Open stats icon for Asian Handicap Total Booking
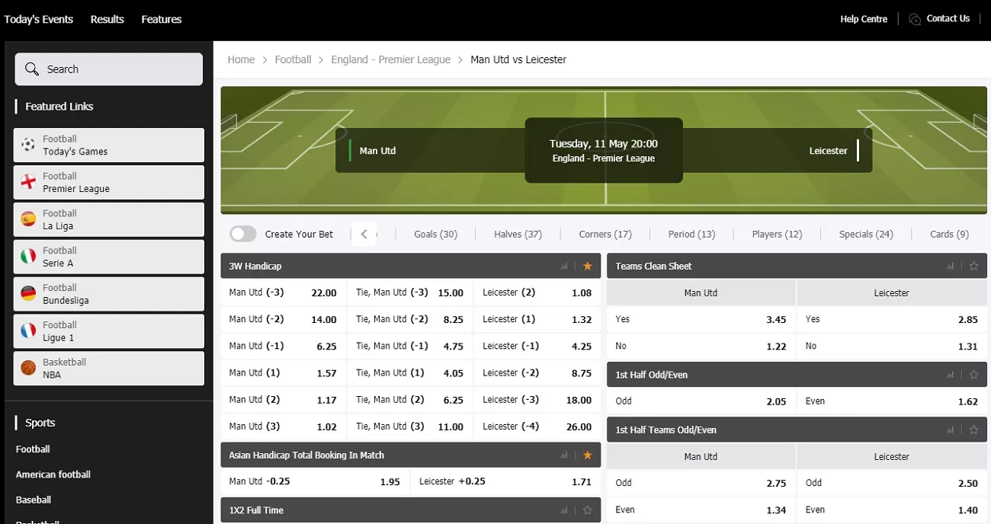The image size is (991, 524). click(564, 455)
